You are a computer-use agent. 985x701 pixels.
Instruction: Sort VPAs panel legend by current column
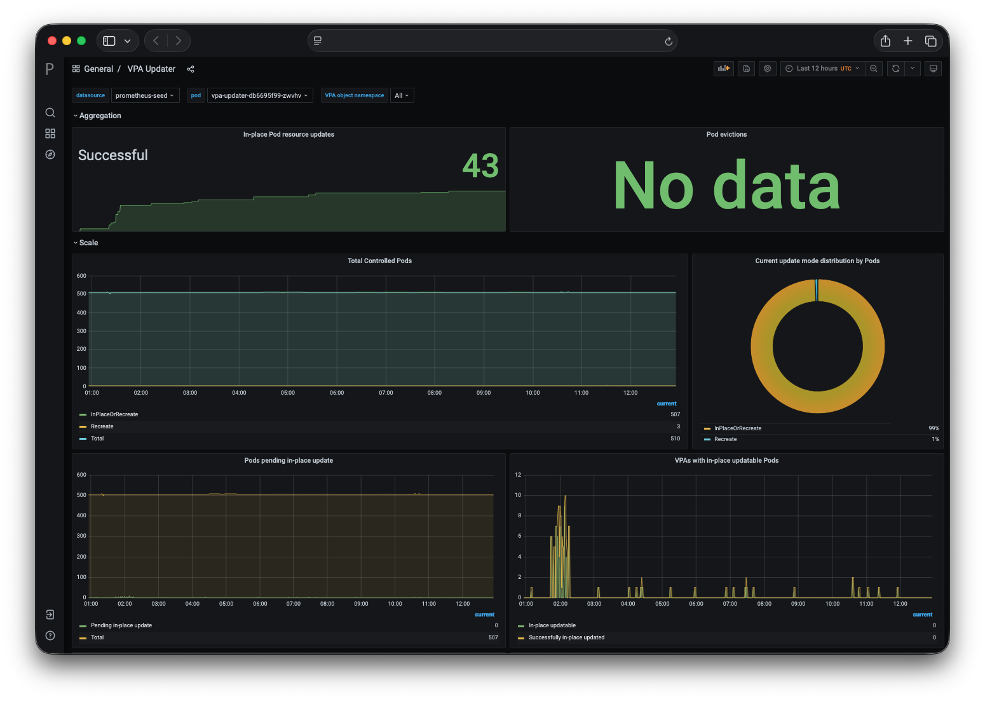click(923, 615)
